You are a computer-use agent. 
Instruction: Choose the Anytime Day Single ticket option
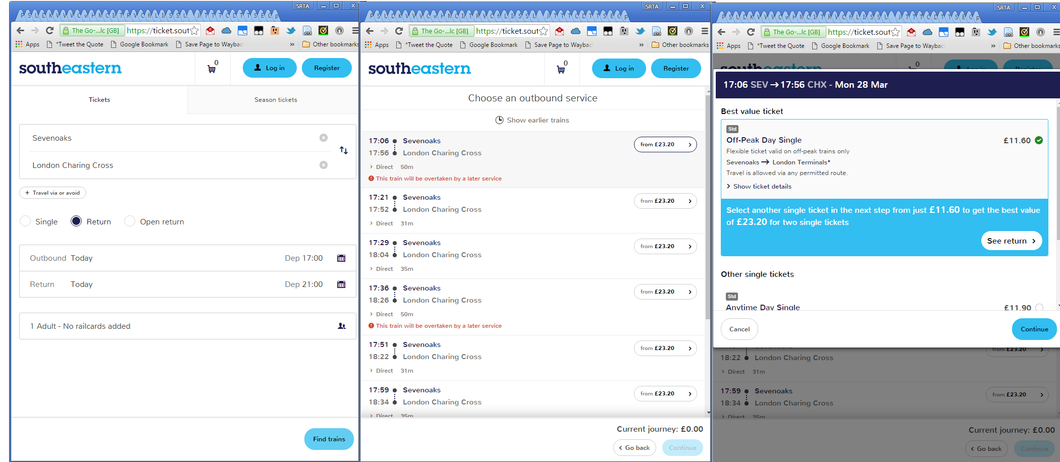click(1039, 307)
